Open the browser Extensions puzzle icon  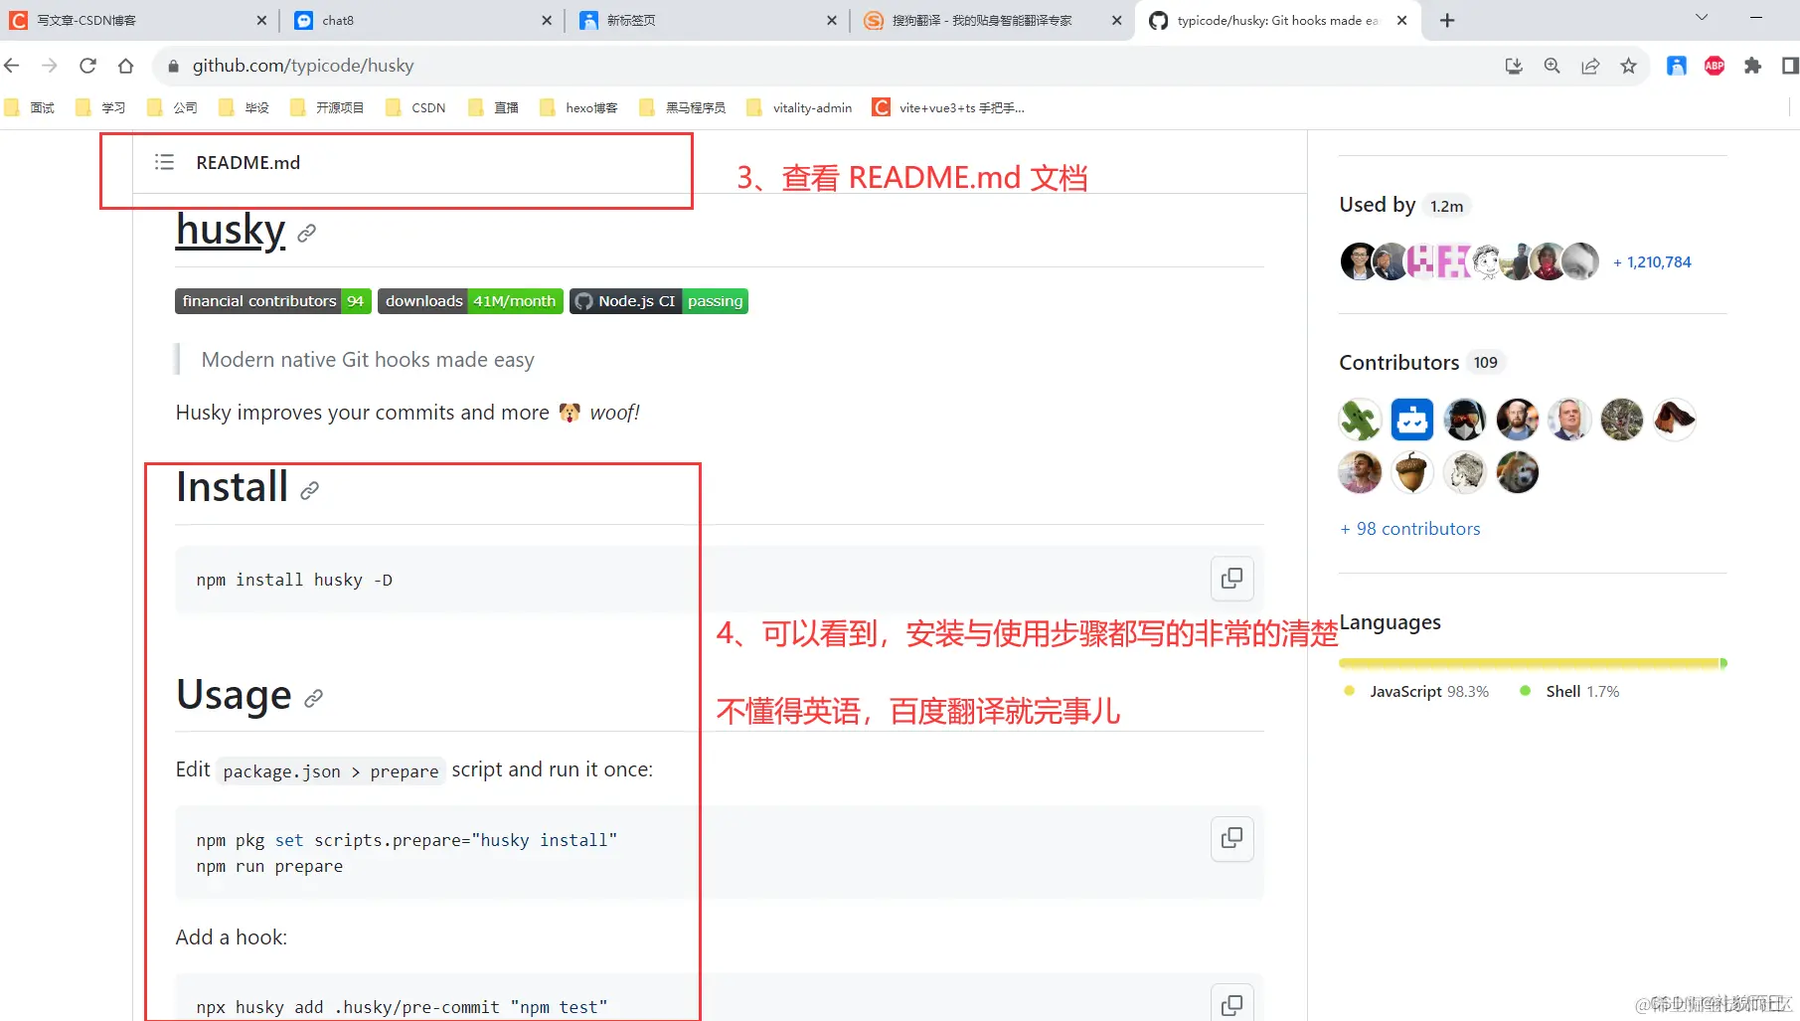point(1753,66)
